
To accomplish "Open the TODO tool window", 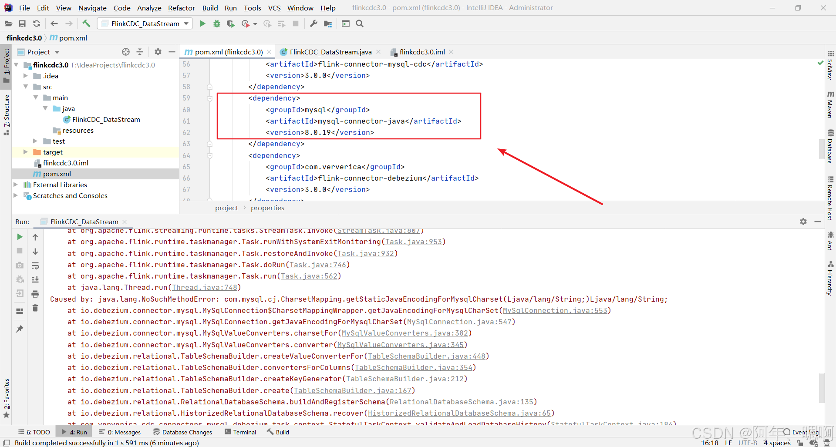I will [x=34, y=432].
